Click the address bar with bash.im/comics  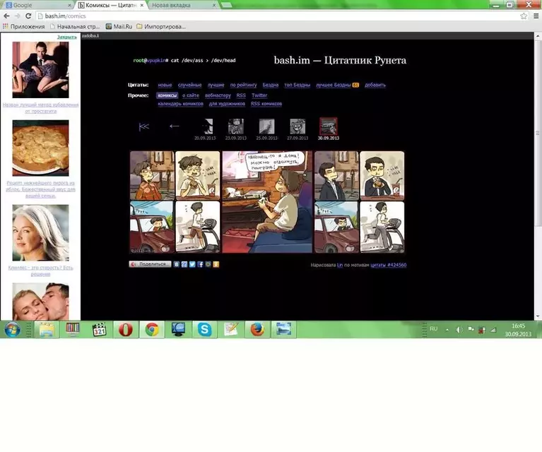tap(276, 16)
